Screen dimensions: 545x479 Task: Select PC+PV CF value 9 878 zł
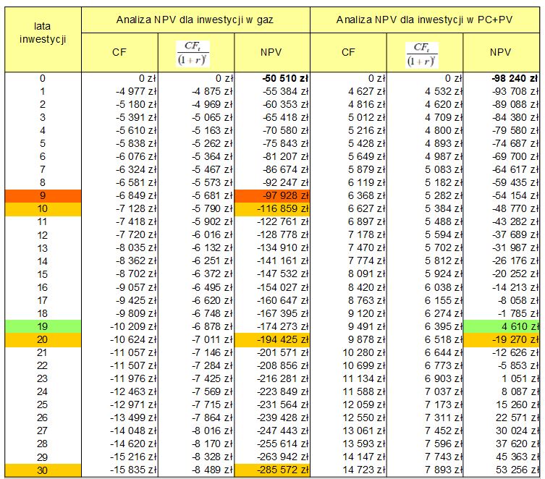coord(367,339)
